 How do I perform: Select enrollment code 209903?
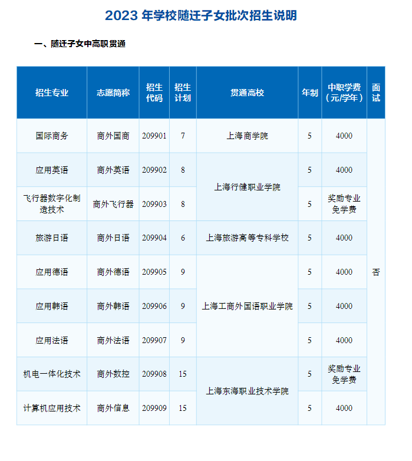click(x=154, y=204)
